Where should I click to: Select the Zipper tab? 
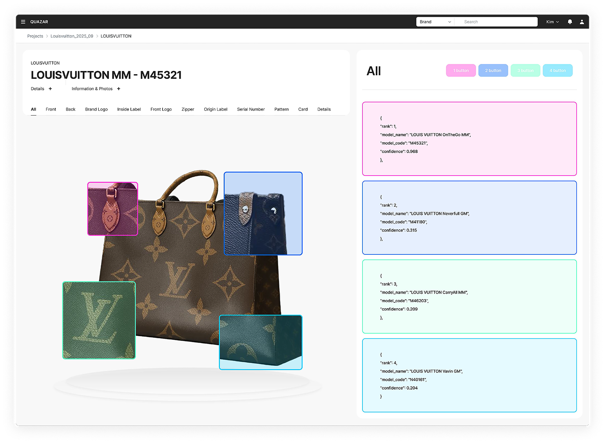coord(188,109)
